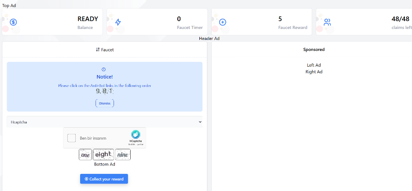Click the Sponsored panel heading
Viewport: 412px width, 191px height.
click(x=314, y=50)
